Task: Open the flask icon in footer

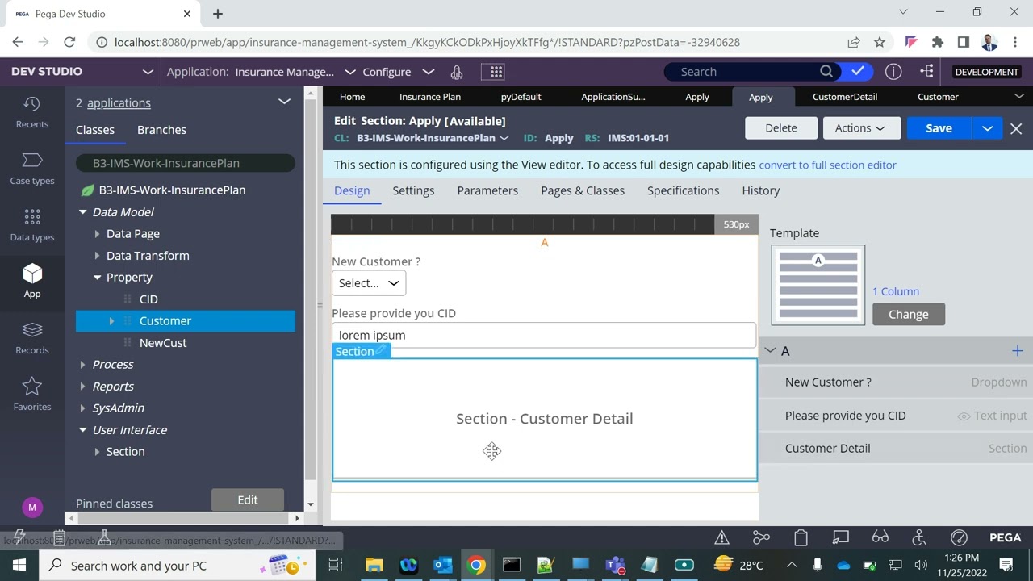Action: tap(104, 537)
